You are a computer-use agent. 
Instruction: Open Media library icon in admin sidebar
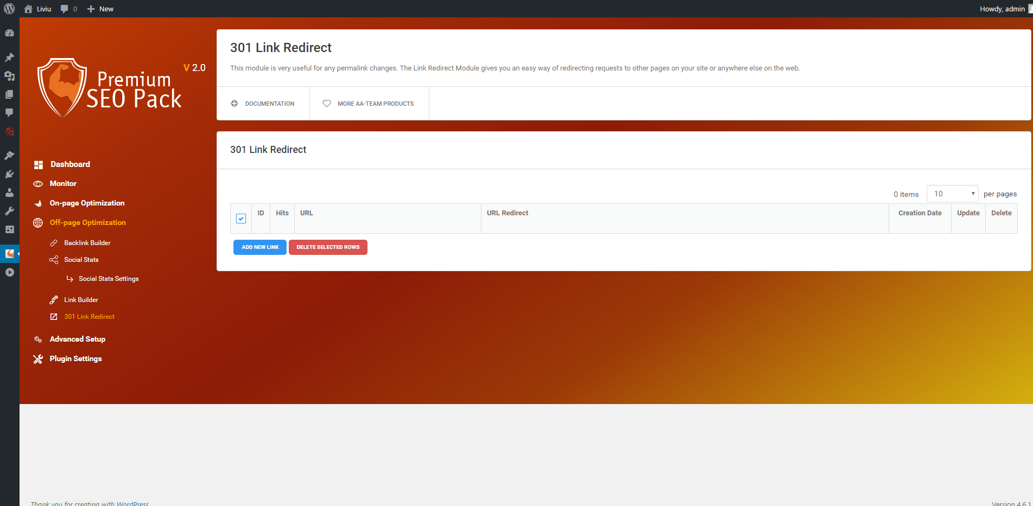click(x=9, y=76)
